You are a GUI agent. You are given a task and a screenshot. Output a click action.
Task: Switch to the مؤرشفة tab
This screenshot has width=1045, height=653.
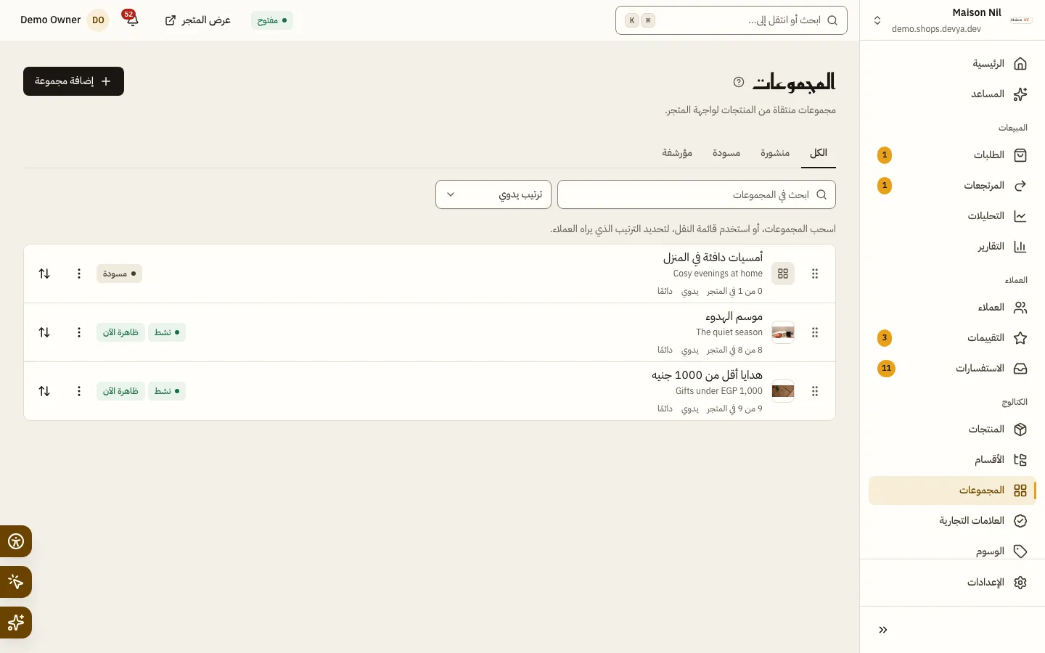click(677, 153)
